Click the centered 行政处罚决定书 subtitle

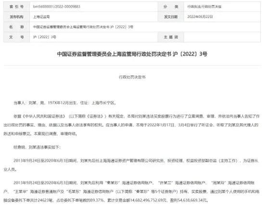(132, 77)
